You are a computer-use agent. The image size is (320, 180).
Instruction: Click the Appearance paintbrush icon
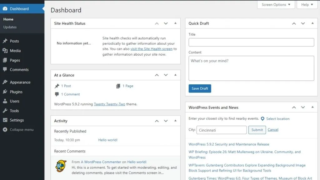pos(5,82)
